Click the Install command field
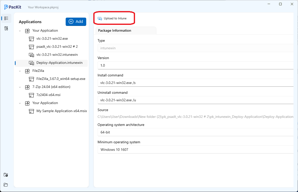 point(196,83)
